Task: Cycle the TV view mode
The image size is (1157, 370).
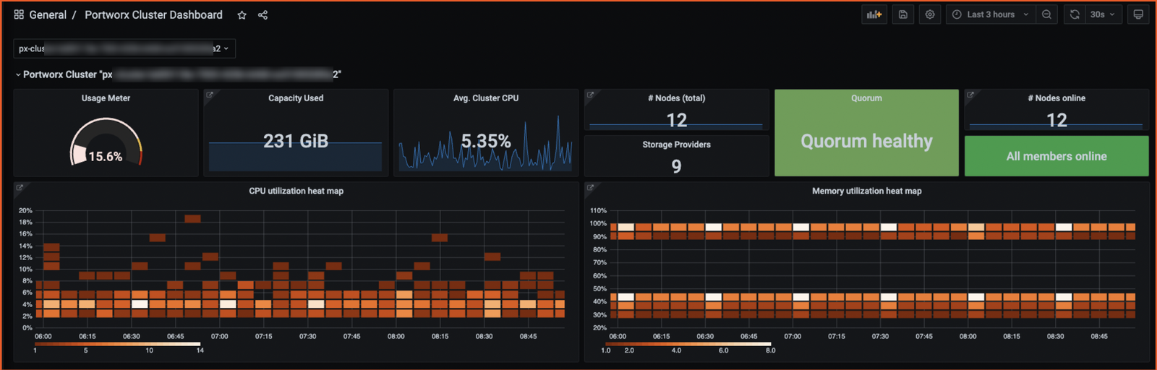Action: [1138, 14]
